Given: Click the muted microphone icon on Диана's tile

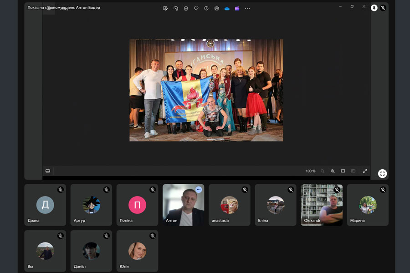Looking at the screenshot, I should [x=60, y=189].
